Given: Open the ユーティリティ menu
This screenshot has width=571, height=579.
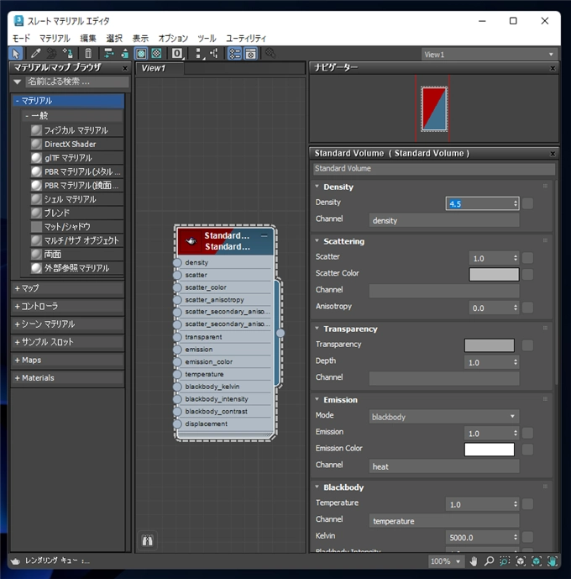Looking at the screenshot, I should point(246,39).
